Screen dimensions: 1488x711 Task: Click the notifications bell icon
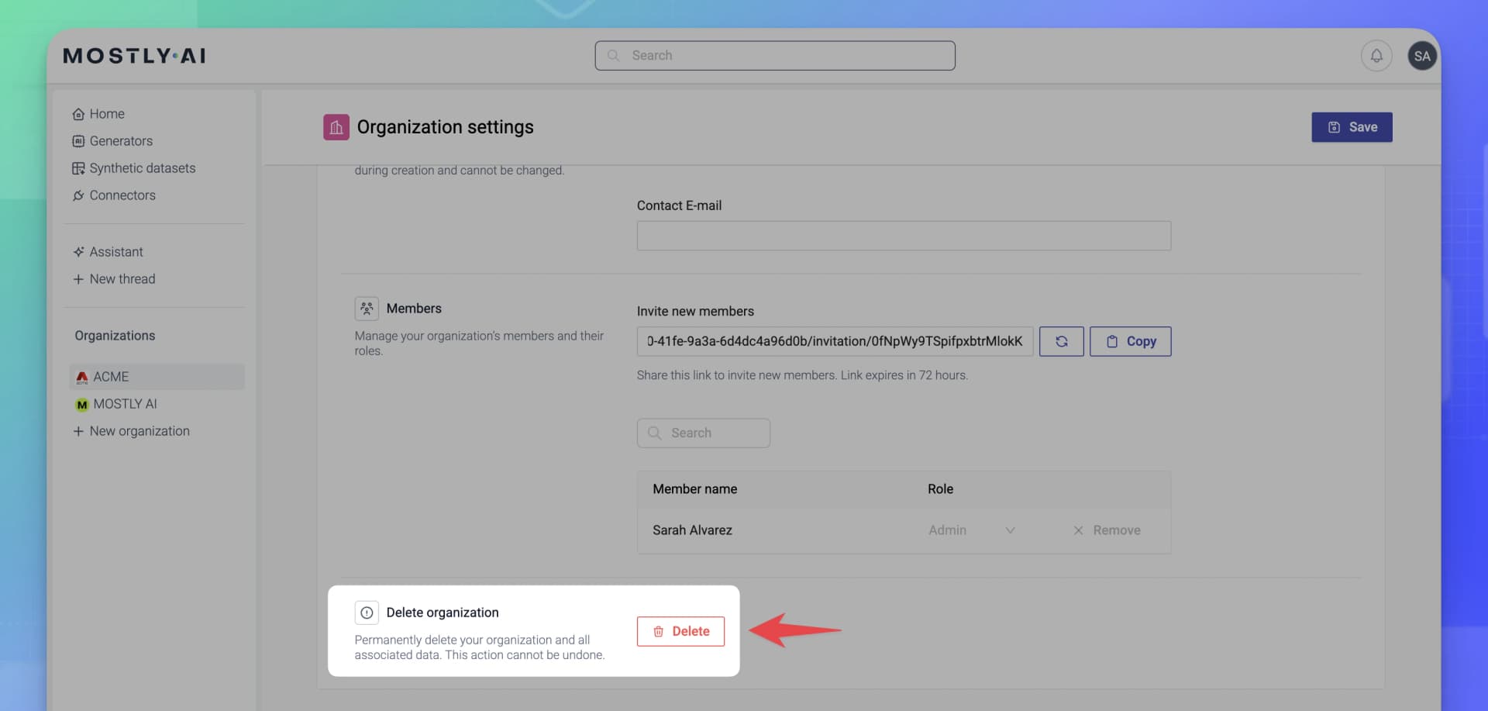1376,56
